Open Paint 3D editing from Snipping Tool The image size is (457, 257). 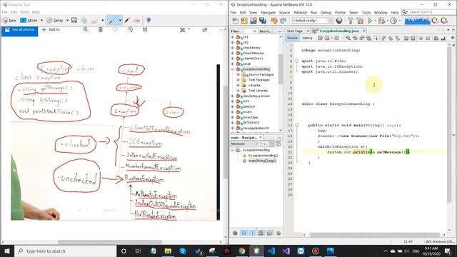point(149,21)
